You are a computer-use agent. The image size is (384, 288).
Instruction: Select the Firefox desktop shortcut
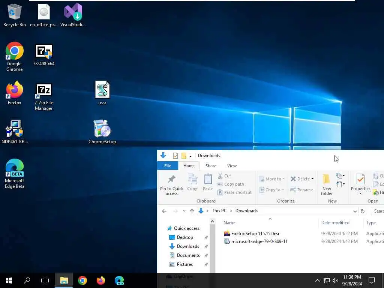click(15, 93)
